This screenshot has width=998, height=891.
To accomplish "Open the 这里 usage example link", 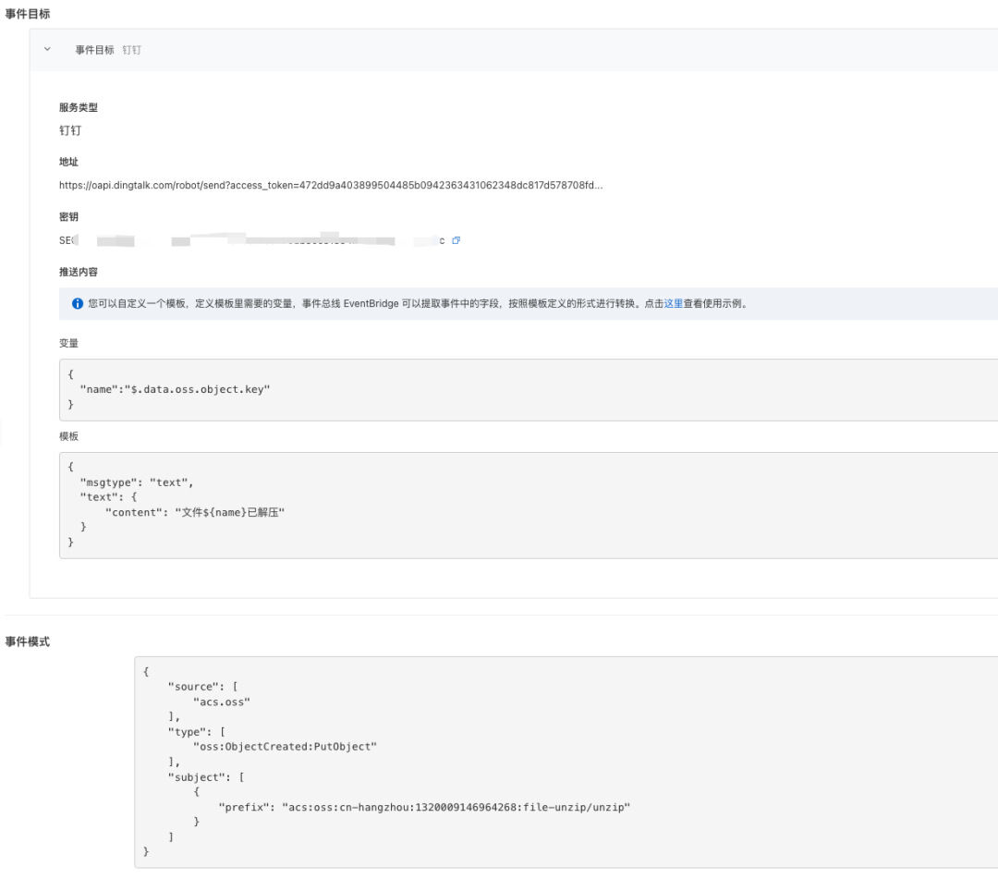I will [x=674, y=303].
